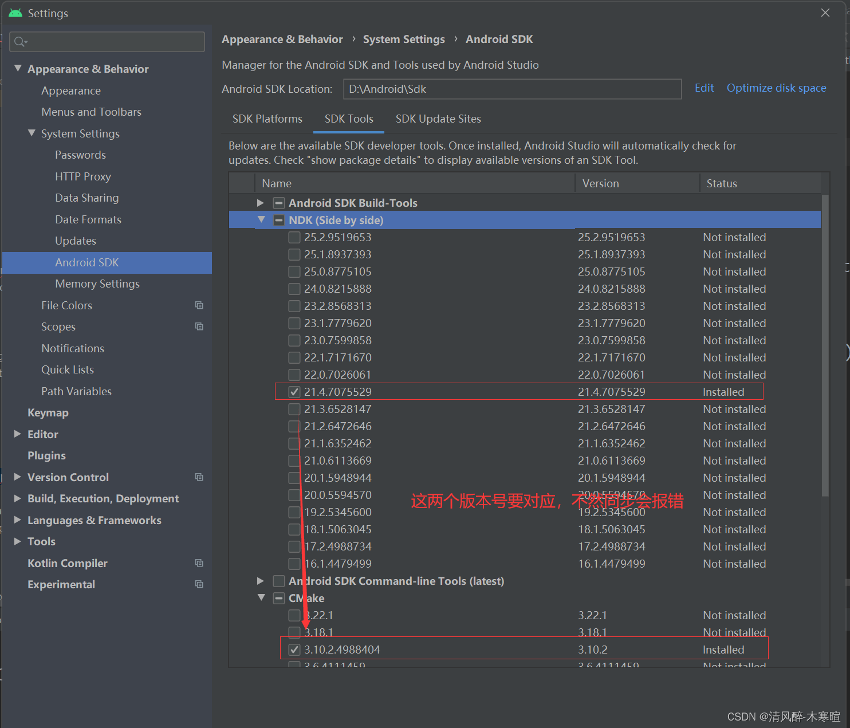
Task: Expand the Editor section in the sidebar
Action: pyautogui.click(x=17, y=434)
